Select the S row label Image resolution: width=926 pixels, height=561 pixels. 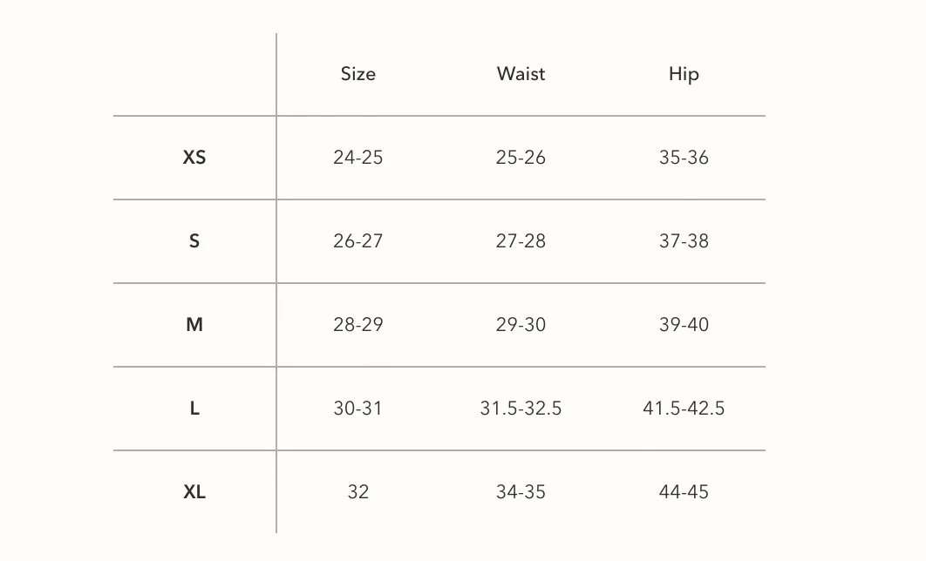[194, 241]
